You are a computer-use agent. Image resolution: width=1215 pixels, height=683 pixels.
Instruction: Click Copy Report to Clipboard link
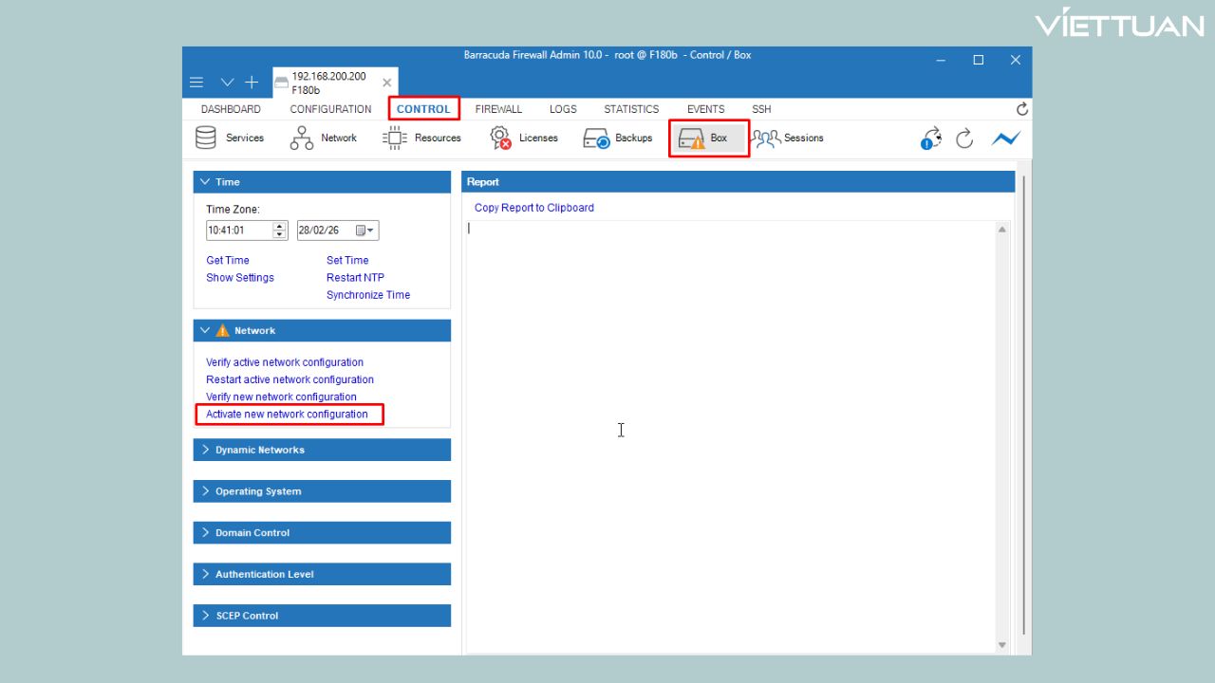point(533,208)
